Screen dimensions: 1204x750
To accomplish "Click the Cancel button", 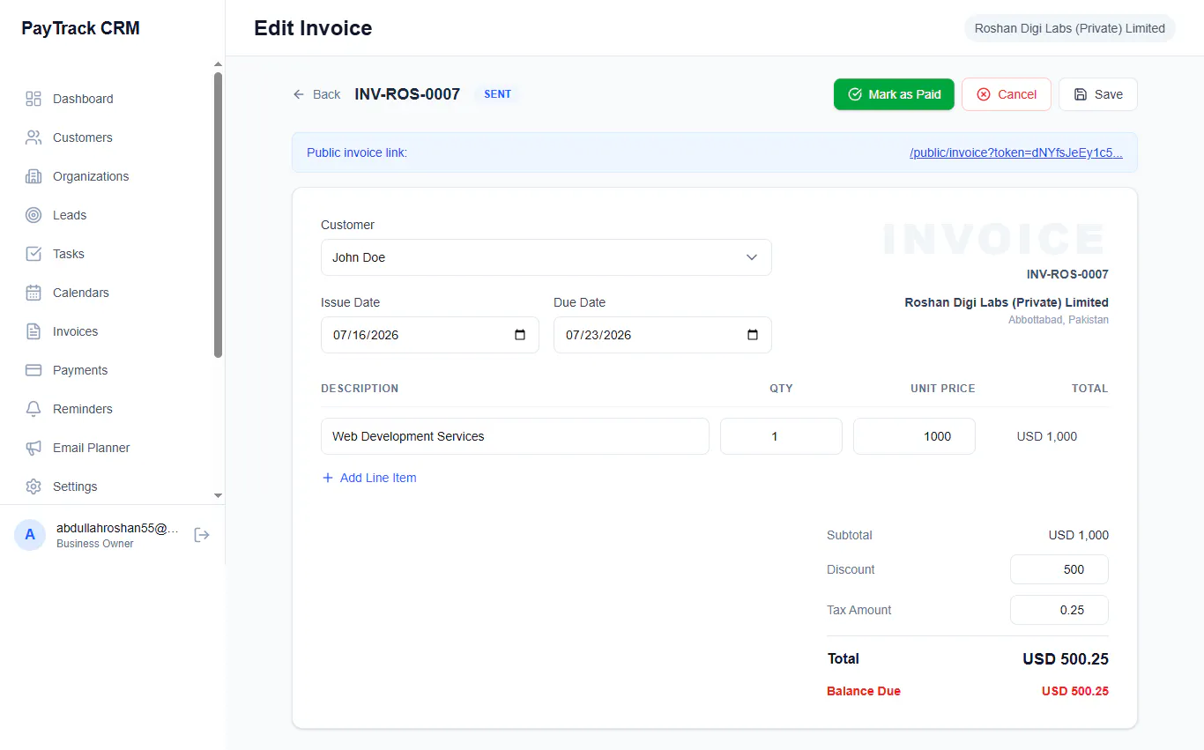I will (x=1007, y=94).
